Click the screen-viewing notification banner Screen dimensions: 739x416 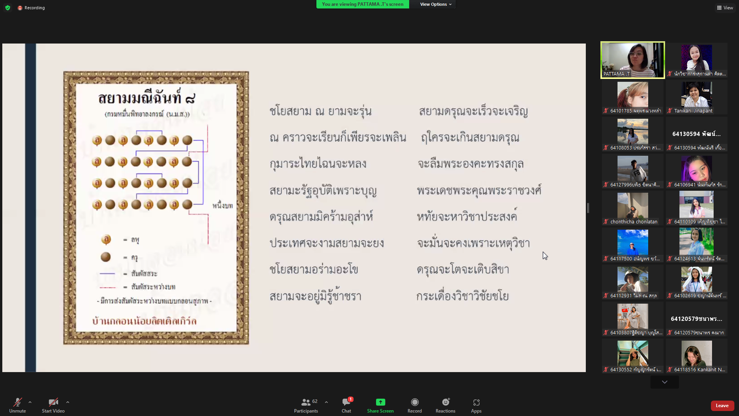tap(363, 4)
